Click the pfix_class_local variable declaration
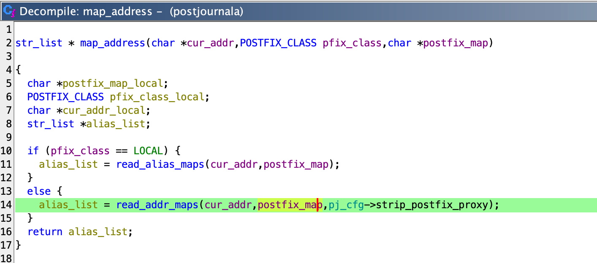 coord(157,97)
